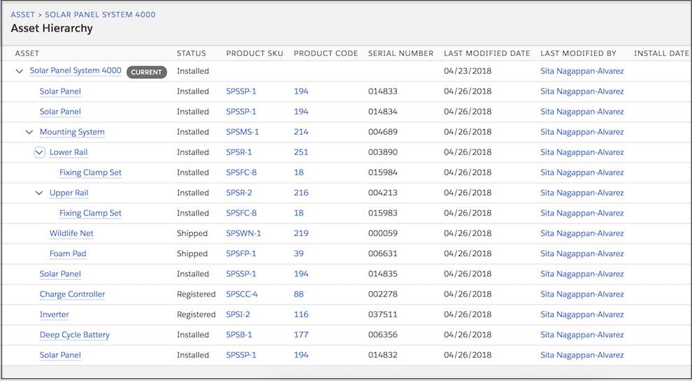Select serial number 006356
The height and width of the screenshot is (381, 692).
pos(382,334)
